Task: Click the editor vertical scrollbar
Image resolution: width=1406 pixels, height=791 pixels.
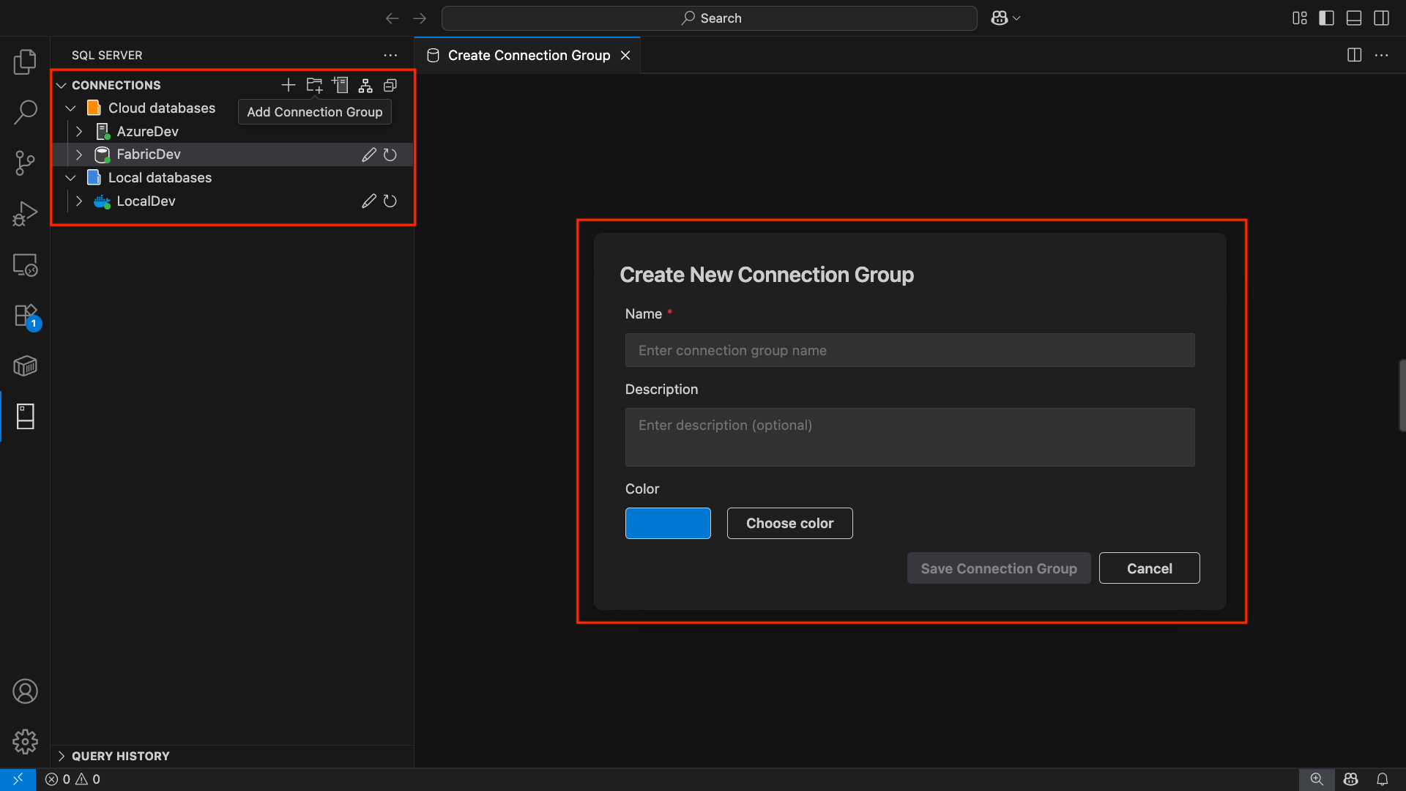Action: coord(1402,395)
